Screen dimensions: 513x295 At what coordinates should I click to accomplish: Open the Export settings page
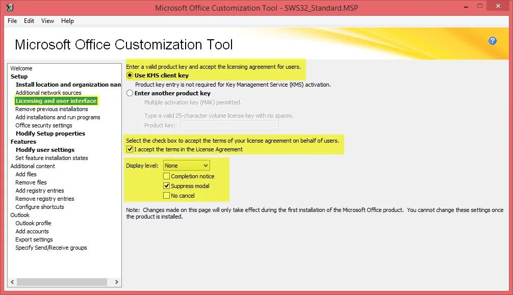pos(34,240)
